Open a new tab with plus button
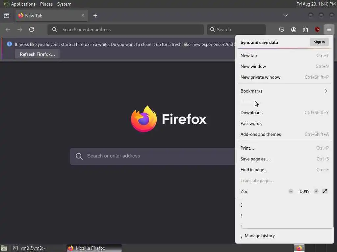The width and height of the screenshot is (337, 252). (x=95, y=16)
